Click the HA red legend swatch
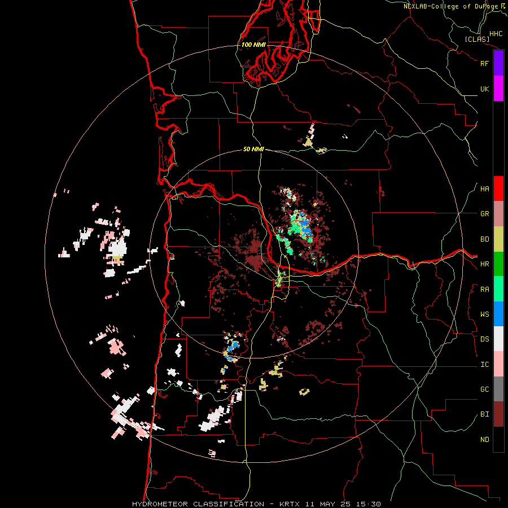This screenshot has height=508, width=508. (498, 189)
